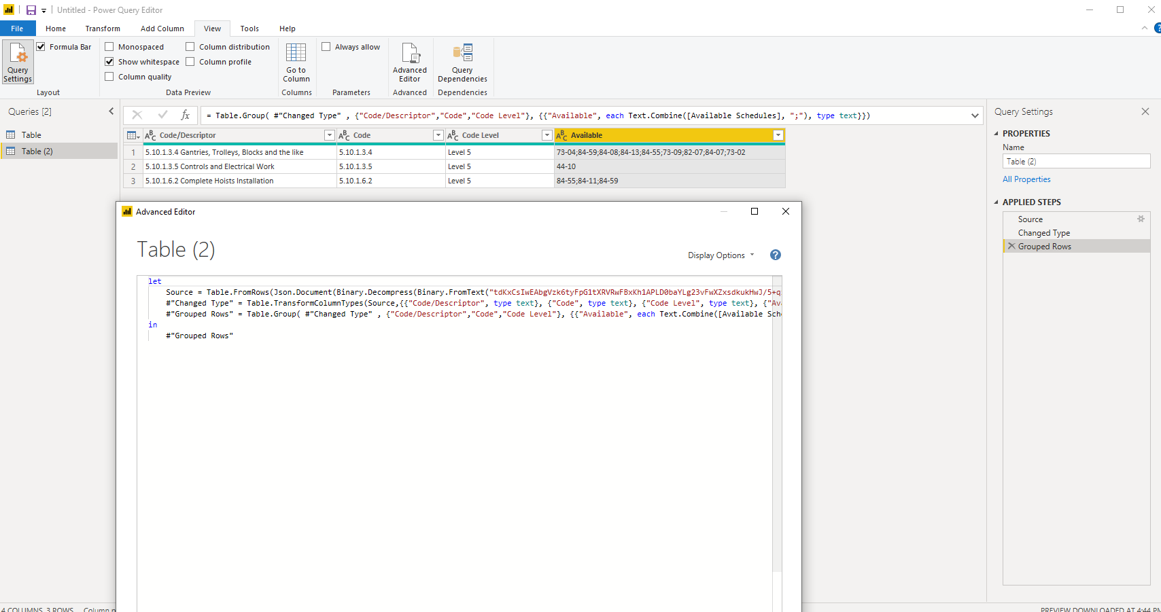Open Query Settings from the ribbon
Image resolution: width=1161 pixels, height=612 pixels.
(x=18, y=62)
